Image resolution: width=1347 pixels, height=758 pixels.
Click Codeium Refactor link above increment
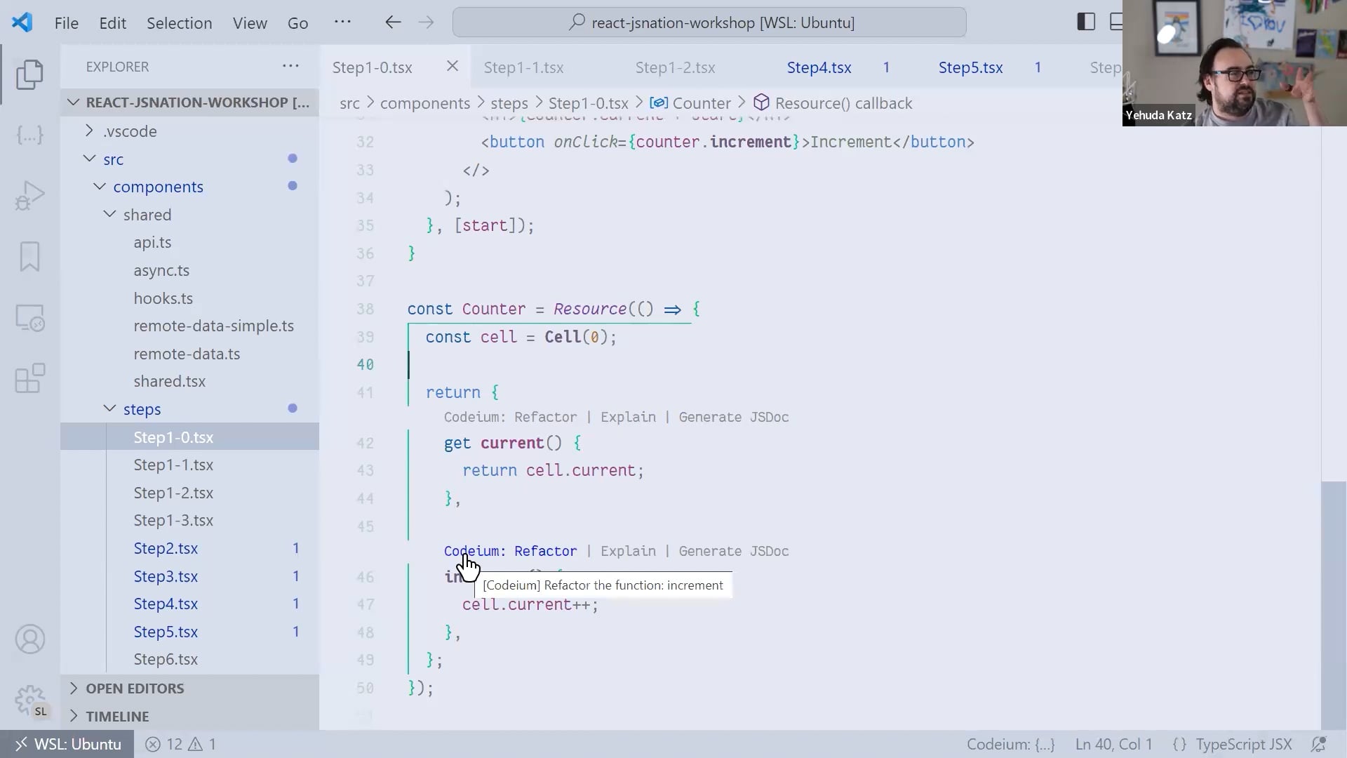coord(545,551)
